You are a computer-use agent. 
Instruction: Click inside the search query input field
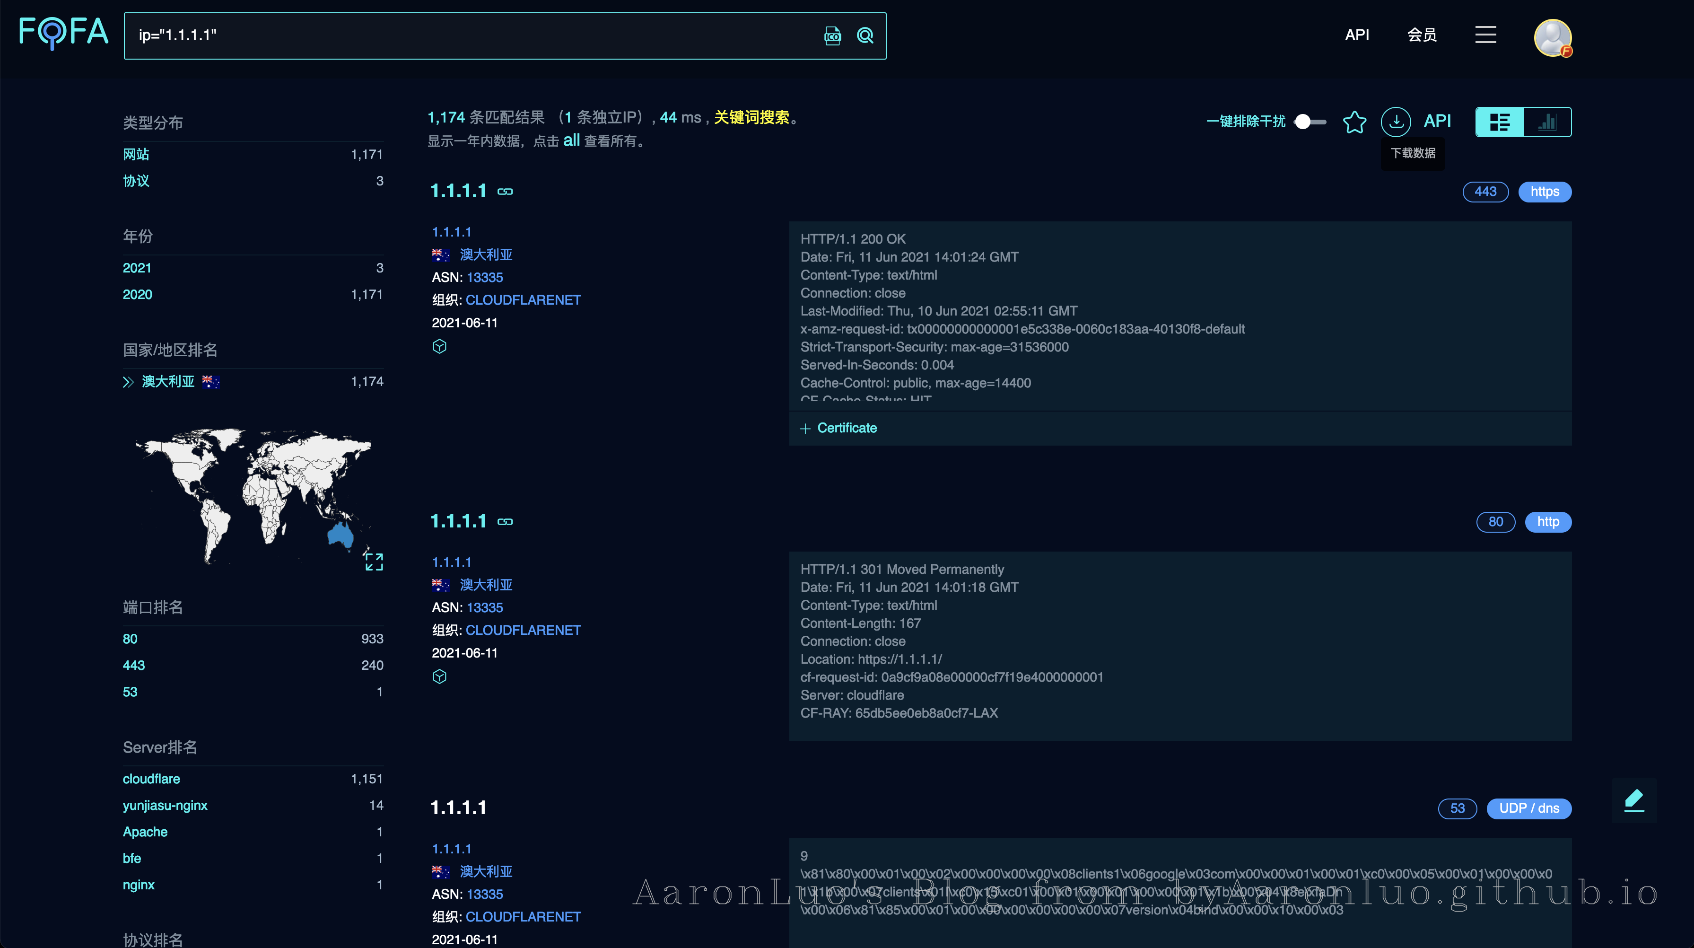(x=460, y=35)
